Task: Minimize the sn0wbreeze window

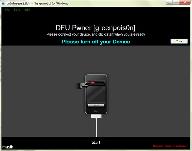Action: [x=169, y=2]
